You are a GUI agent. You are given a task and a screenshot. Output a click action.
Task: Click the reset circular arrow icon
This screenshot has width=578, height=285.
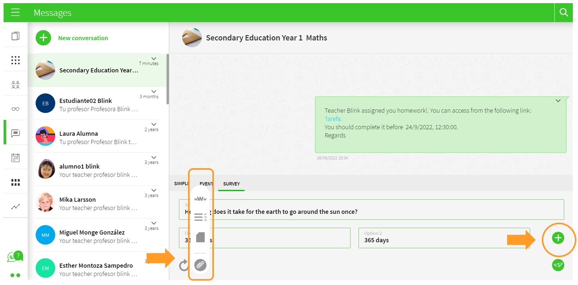(183, 265)
